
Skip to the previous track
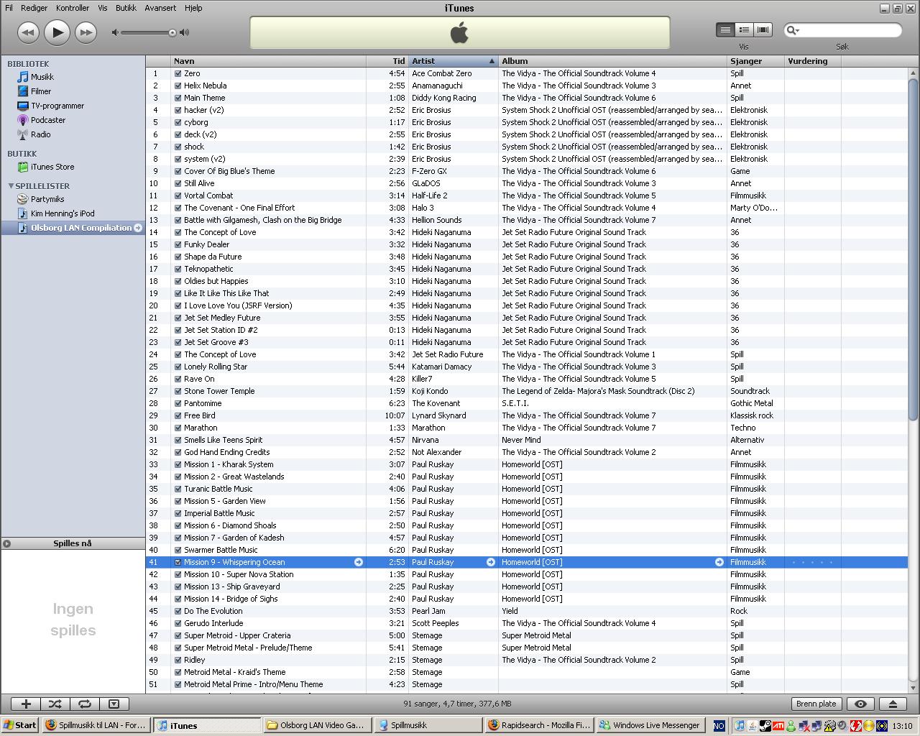point(27,32)
